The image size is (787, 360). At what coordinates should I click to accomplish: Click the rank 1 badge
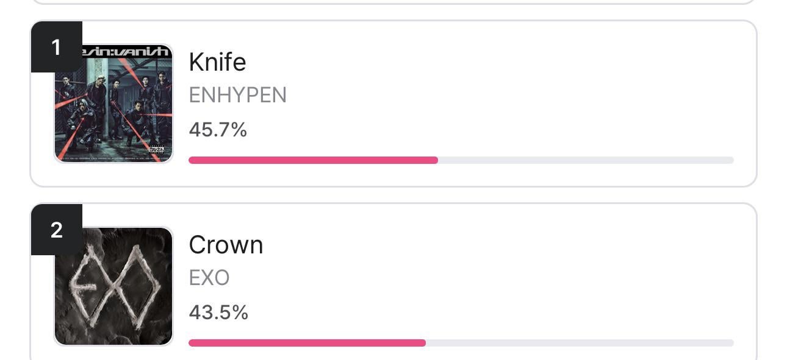(x=56, y=47)
